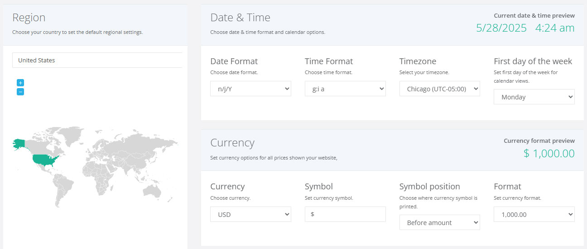This screenshot has width=587, height=249.
Task: Click the $ 1,000.00 currency preview
Action: (x=549, y=153)
